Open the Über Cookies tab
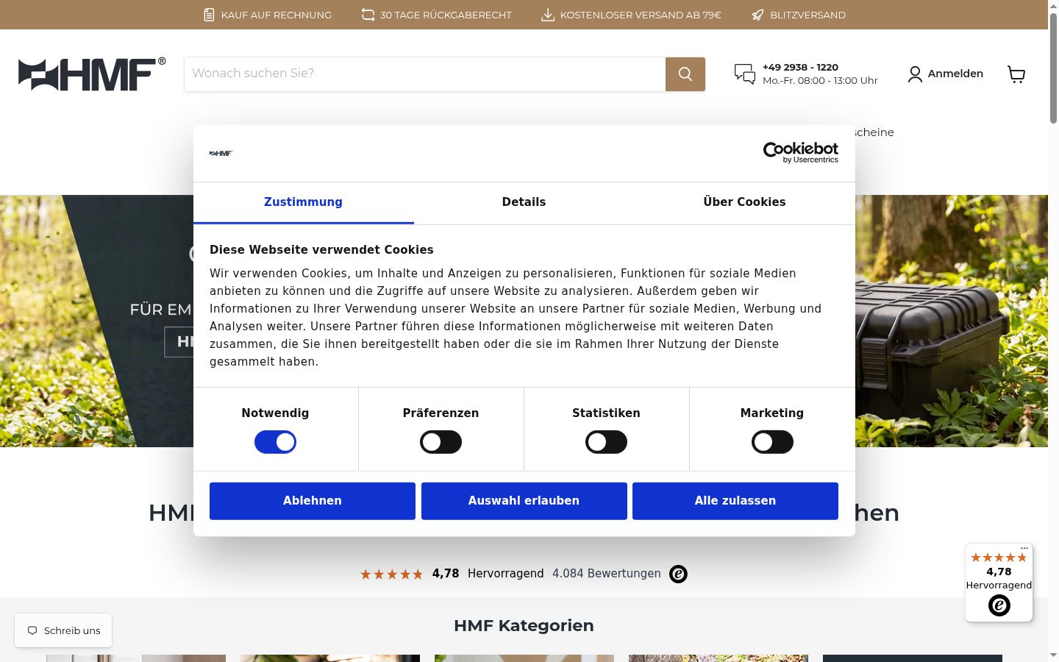The height and width of the screenshot is (662, 1059). (x=744, y=202)
